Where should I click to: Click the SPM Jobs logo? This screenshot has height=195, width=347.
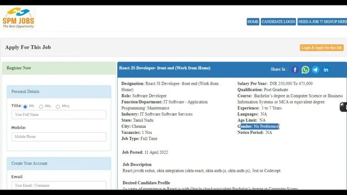[x=18, y=18]
